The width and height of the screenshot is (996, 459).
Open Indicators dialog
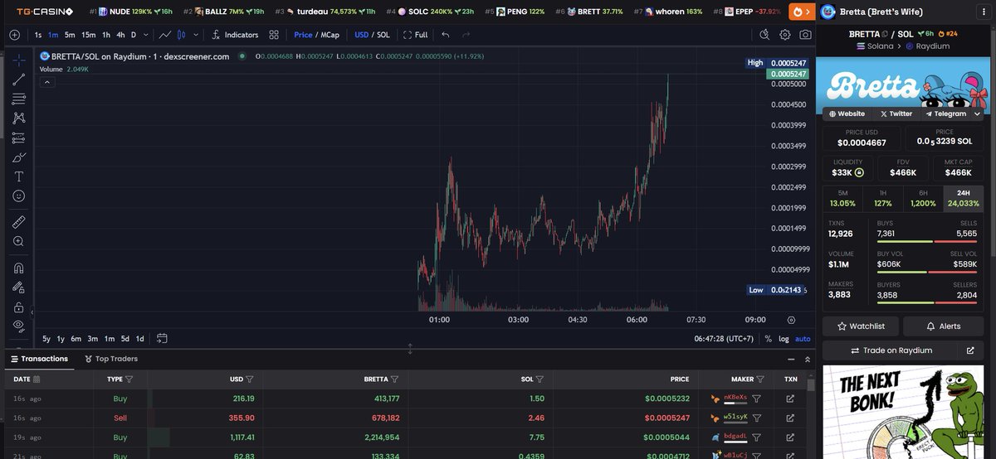click(235, 35)
